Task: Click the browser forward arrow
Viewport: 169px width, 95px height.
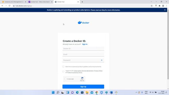Action: click(6, 6)
